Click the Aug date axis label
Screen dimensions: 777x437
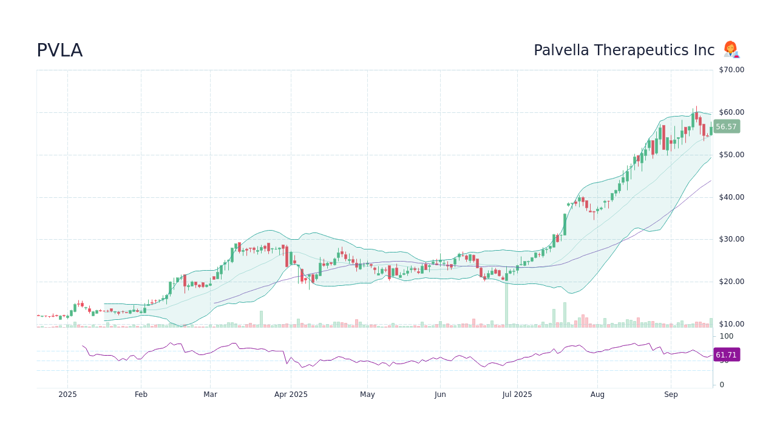point(597,395)
